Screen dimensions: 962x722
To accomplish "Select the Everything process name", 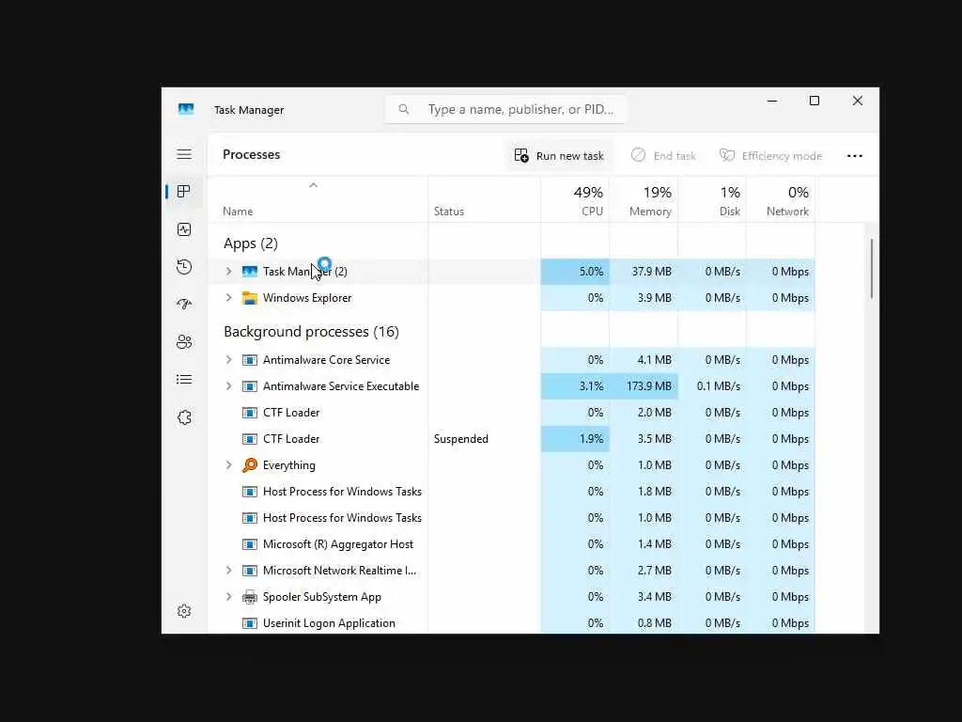I will pos(289,465).
